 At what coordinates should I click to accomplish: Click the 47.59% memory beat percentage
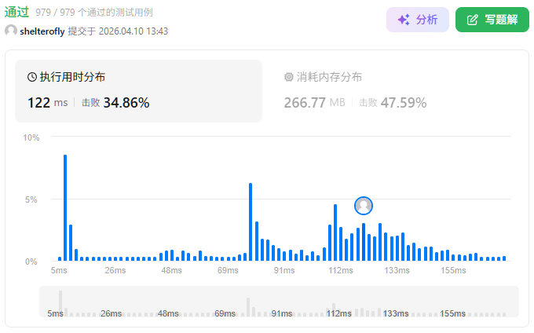[x=404, y=102]
